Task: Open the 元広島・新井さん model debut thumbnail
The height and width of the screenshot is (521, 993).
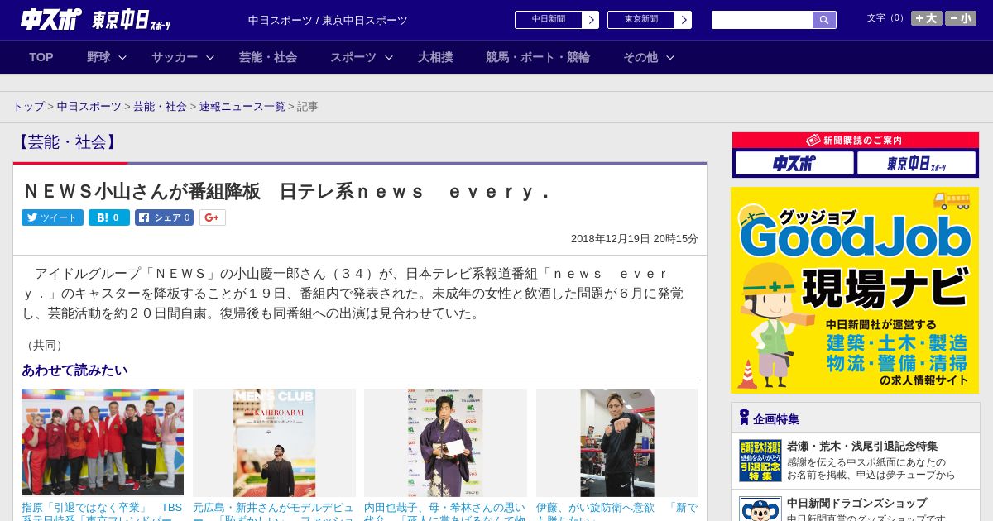Action: pyautogui.click(x=274, y=442)
